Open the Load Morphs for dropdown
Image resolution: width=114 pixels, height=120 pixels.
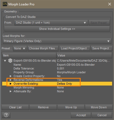(x=57, y=41)
